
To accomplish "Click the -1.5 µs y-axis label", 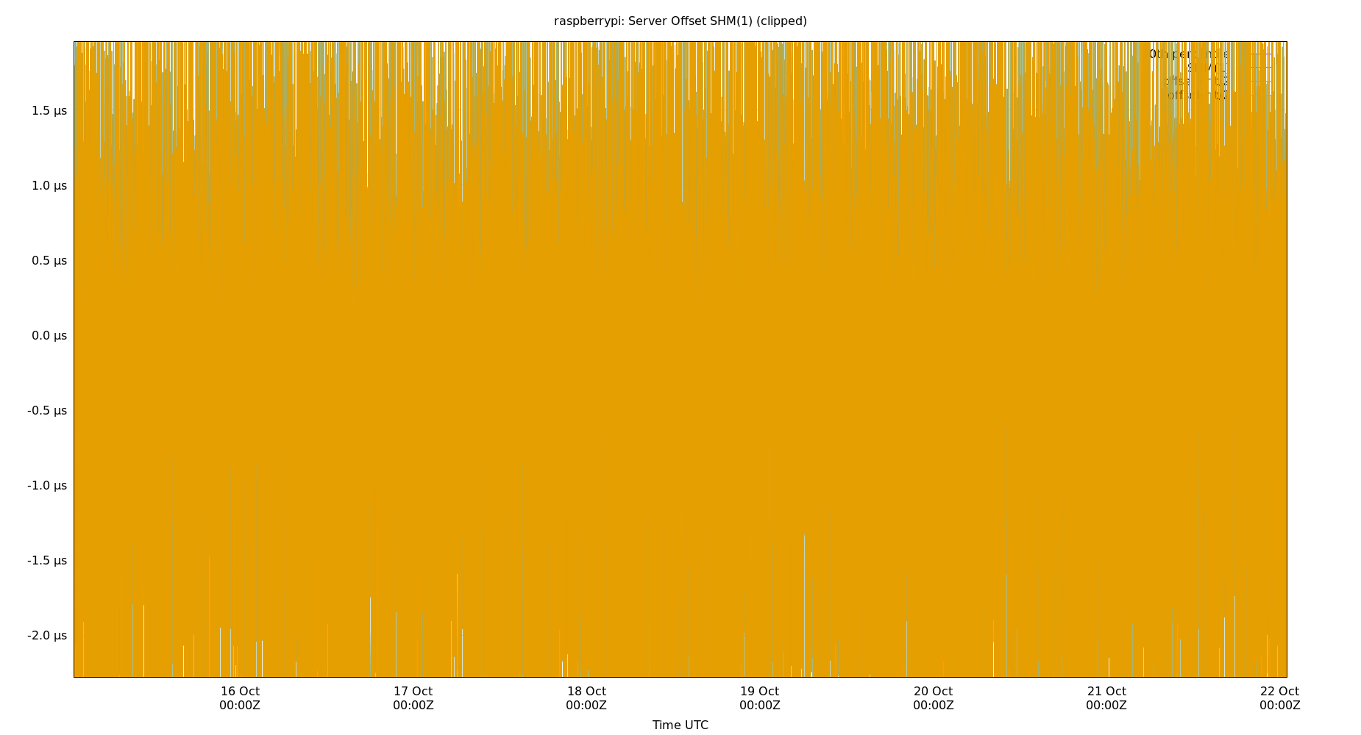I will coord(47,561).
